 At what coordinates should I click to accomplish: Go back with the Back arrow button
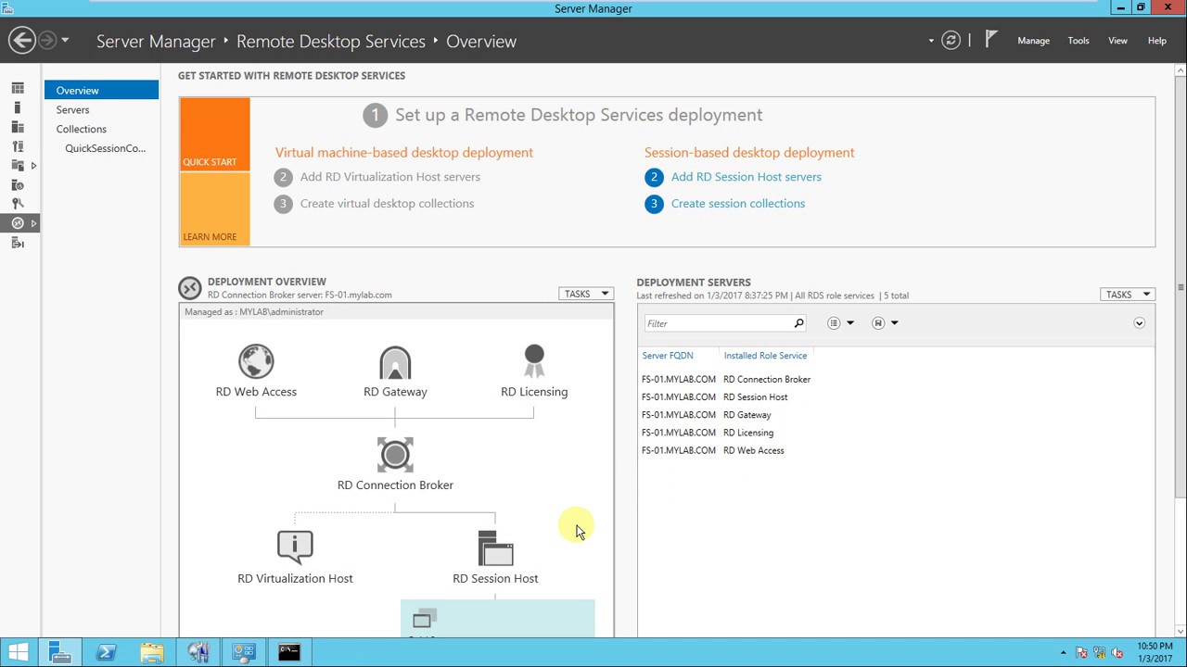[x=22, y=40]
